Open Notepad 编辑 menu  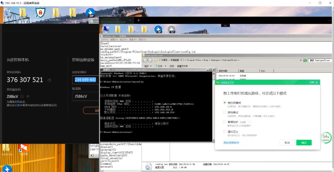pos(114,40)
